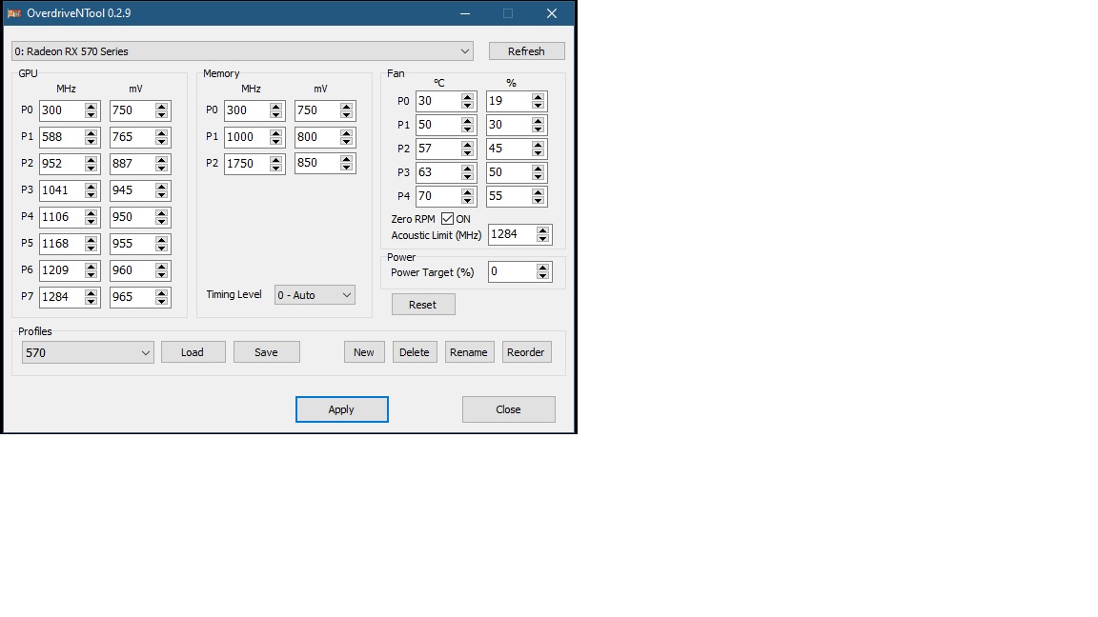Click the OverdriveNTool app icon in title bar
The height and width of the screenshot is (617, 1098).
(14, 13)
